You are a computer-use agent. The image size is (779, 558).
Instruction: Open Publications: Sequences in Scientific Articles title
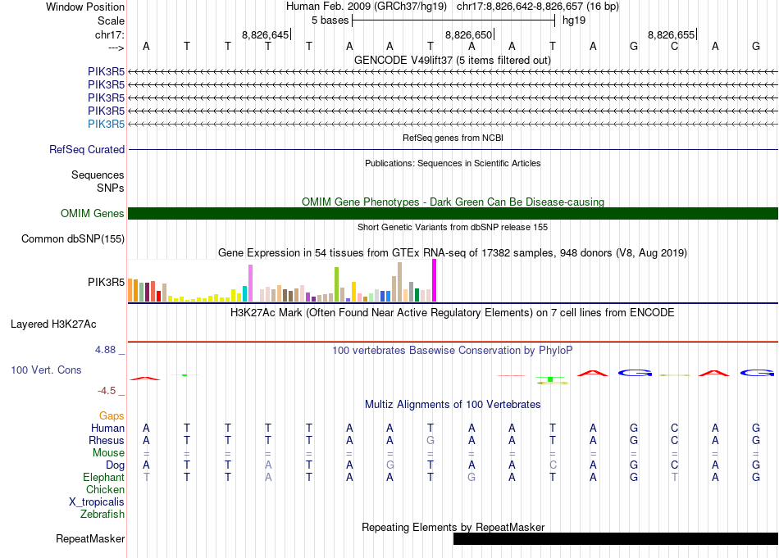coord(453,163)
